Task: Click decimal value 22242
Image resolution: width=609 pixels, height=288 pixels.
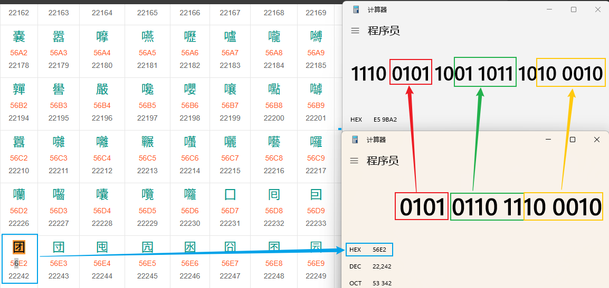Action: 19,276
